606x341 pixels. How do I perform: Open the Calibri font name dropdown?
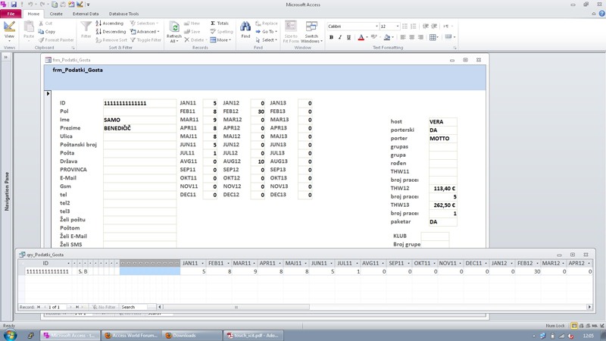pyautogui.click(x=376, y=27)
